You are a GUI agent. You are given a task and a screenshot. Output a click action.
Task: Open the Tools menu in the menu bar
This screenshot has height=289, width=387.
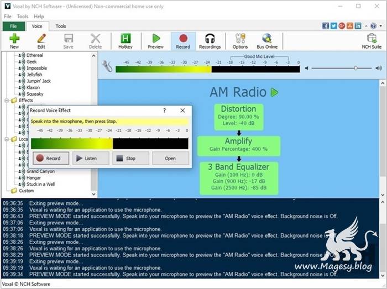click(23, 16)
